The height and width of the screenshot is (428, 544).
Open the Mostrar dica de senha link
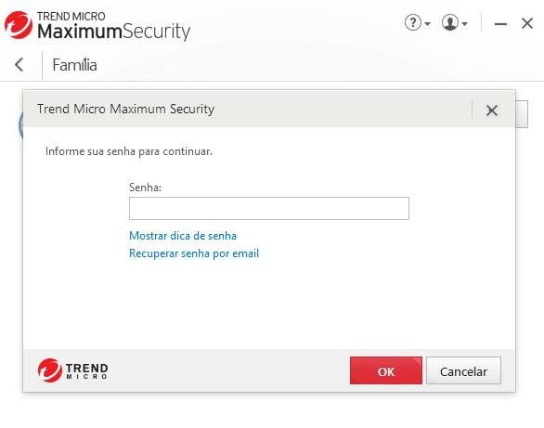[x=183, y=236]
